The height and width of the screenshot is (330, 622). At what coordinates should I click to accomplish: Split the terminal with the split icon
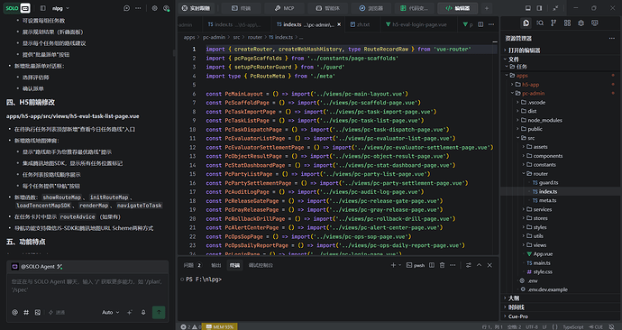(x=432, y=265)
